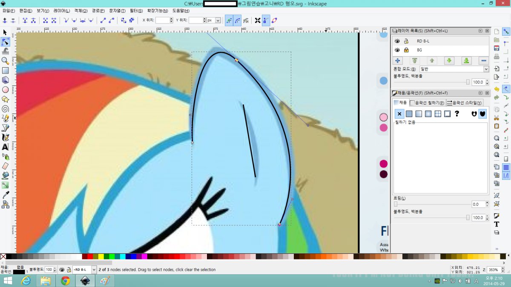Select the Zoom magnifier tool

[x=5, y=61]
